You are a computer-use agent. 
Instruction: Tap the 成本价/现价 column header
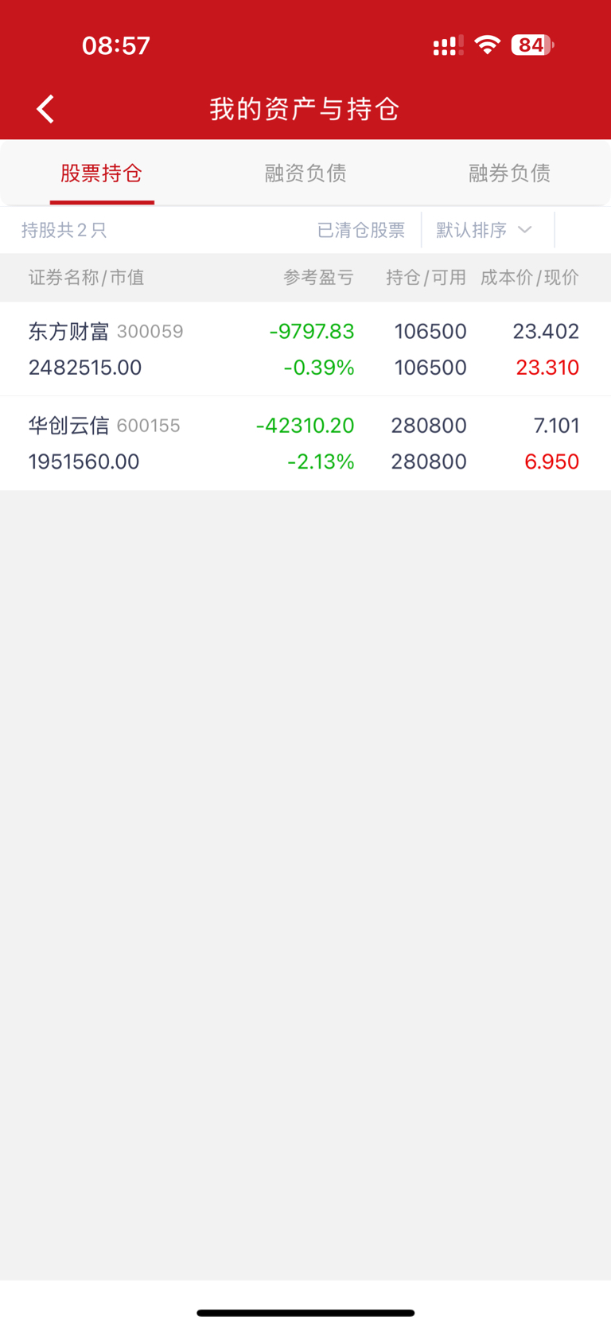(529, 278)
